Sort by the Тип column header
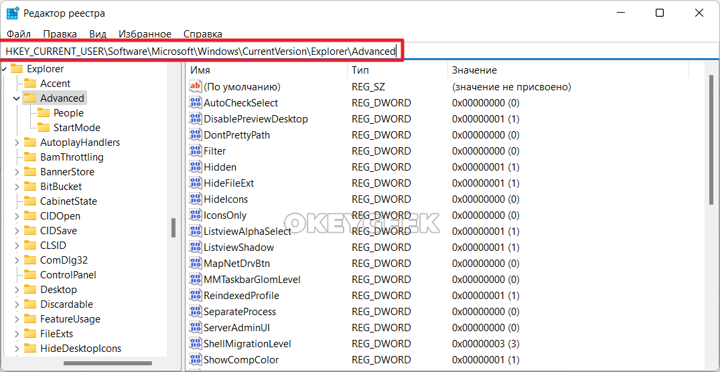The height and width of the screenshot is (372, 720). [x=360, y=70]
